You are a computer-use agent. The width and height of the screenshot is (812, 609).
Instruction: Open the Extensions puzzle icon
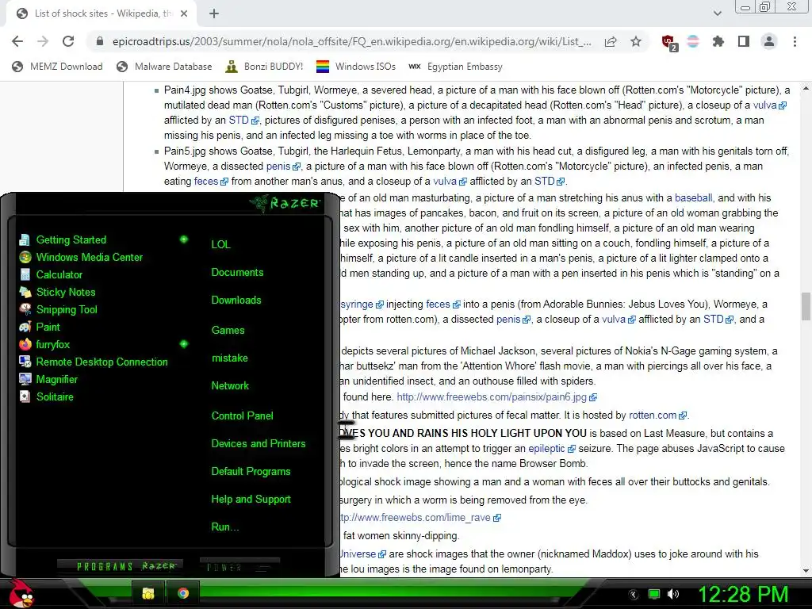[718, 41]
